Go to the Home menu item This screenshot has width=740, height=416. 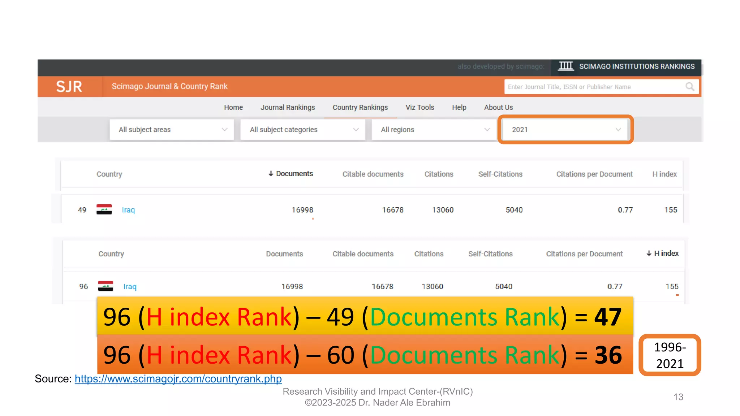(x=233, y=107)
